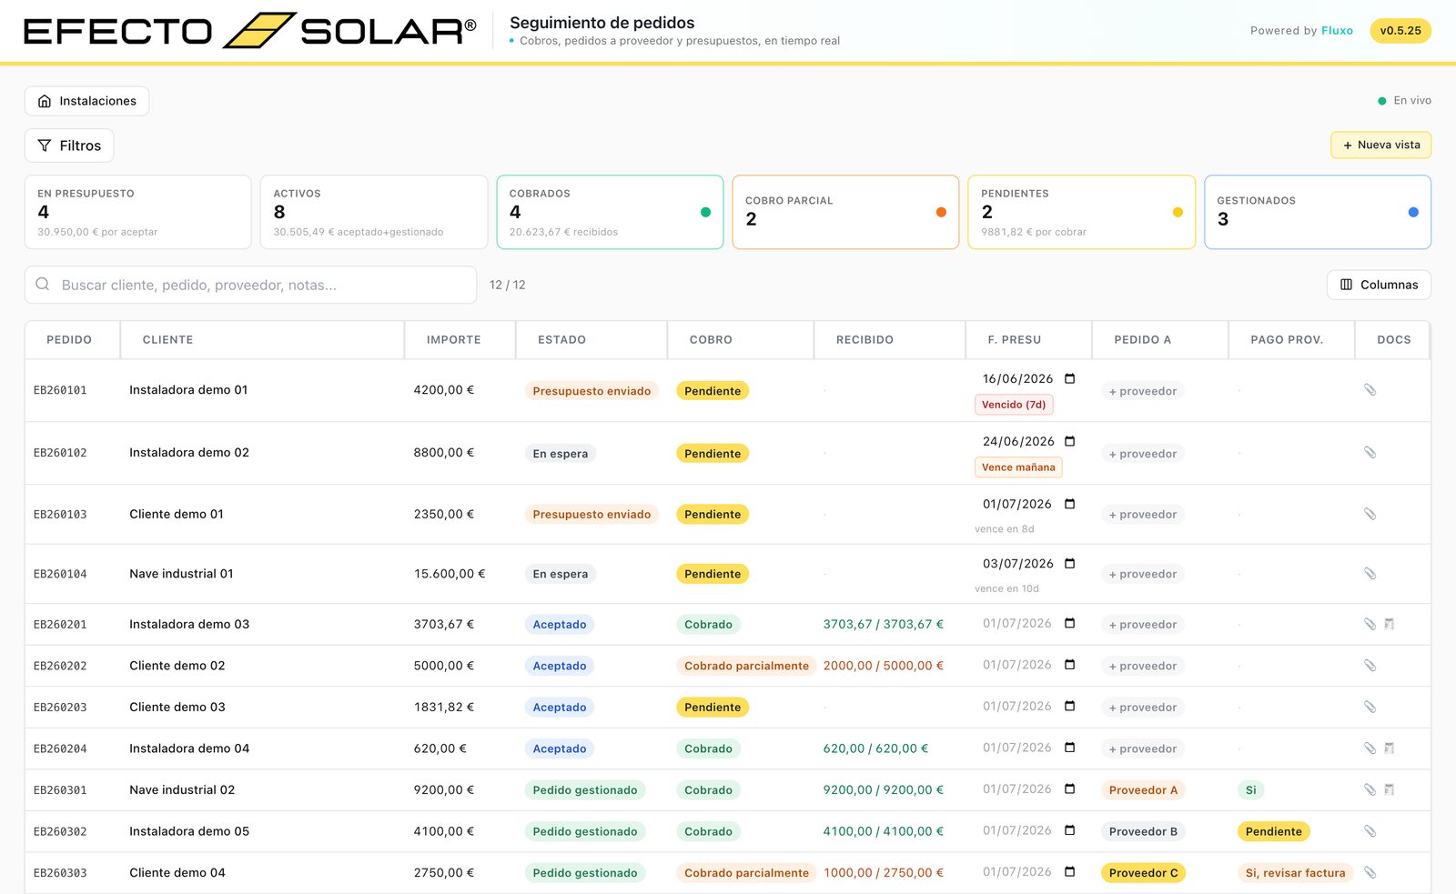
Task: Sort by the ESTADO column header
Action: coord(561,340)
